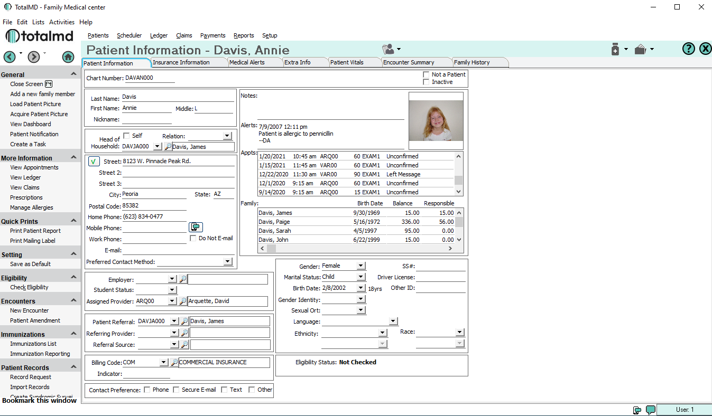Click New Encounter in the sidebar
The image size is (712, 416).
(x=29, y=310)
